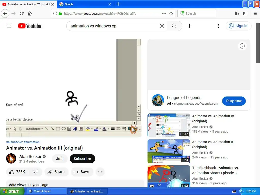Screen dimensions: 260x195
Task: Click the green padlock security icon
Action: [60, 14]
